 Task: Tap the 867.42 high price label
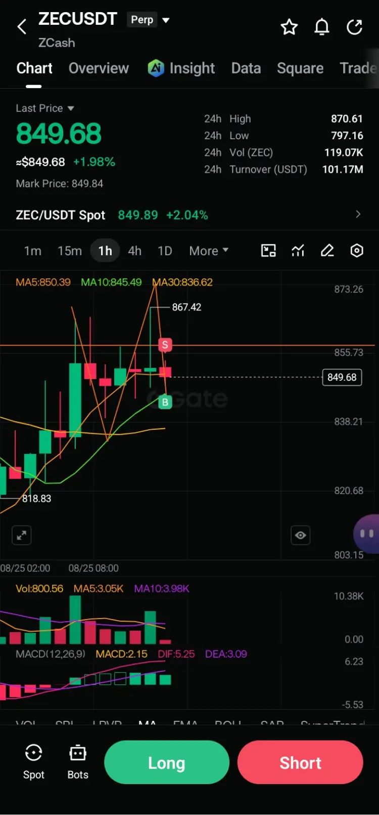(x=186, y=307)
